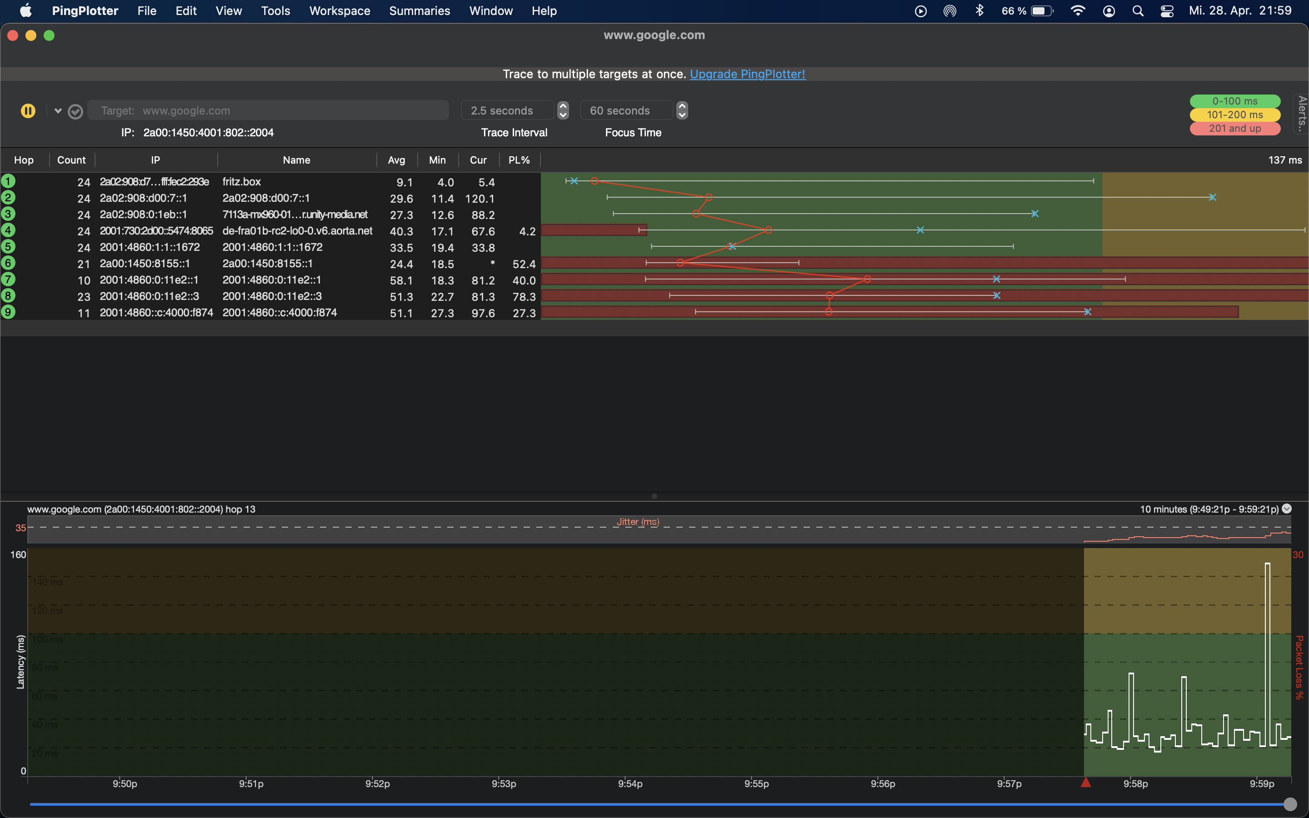Sort by the PL% column header

tap(518, 160)
